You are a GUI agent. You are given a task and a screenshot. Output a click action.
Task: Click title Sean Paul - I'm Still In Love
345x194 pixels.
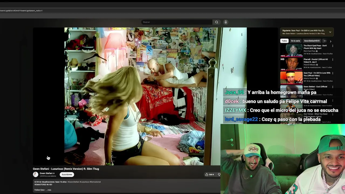[x=317, y=74]
